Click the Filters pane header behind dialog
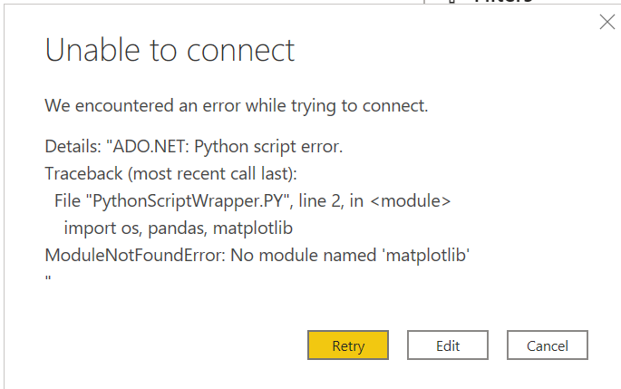This screenshot has width=621, height=389. [503, 2]
